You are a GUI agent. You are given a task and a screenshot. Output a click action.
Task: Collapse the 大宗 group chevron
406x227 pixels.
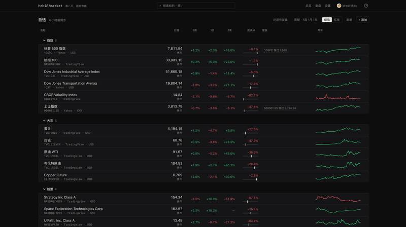coord(44,121)
